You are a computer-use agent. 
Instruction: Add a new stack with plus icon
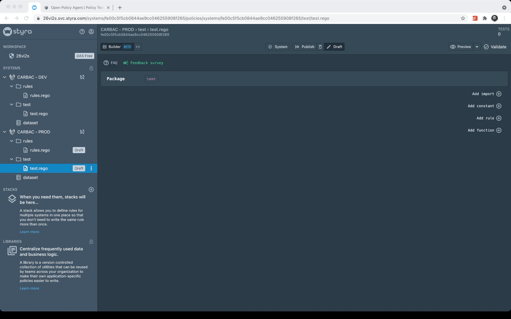[91, 190]
